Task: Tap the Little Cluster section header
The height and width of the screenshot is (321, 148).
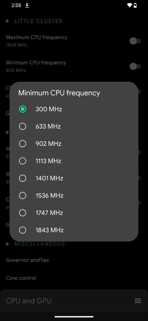Action: 38,21
